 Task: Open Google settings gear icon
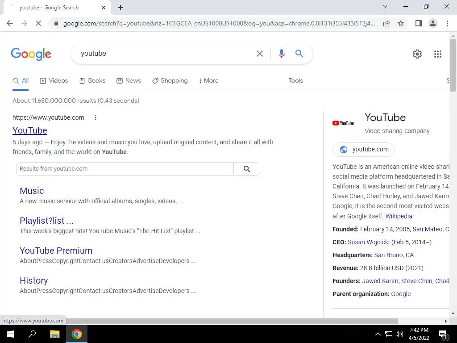tap(417, 54)
